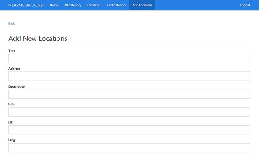Image resolution: width=259 pixels, height=155 pixels.
Task: Click the Logout link
Action: (x=245, y=5)
